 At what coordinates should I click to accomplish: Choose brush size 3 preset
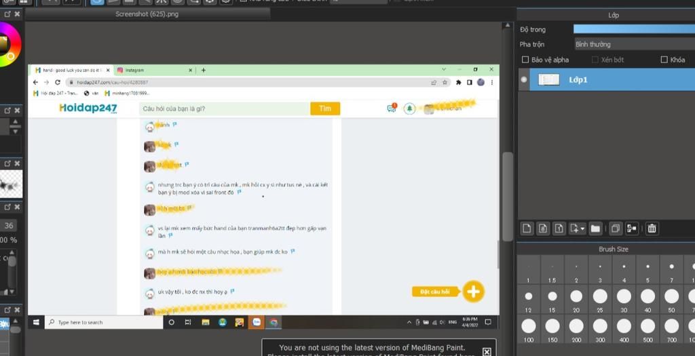coord(600,270)
